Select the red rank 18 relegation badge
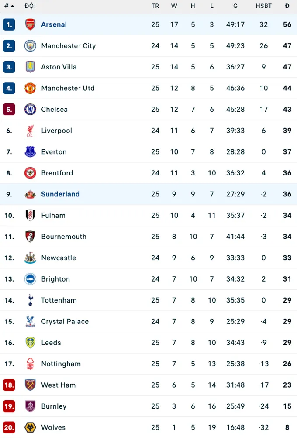 [x=9, y=385]
